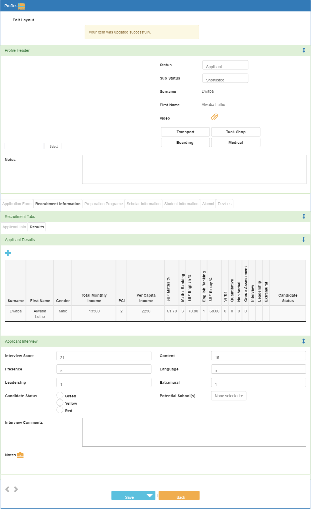This screenshot has height=514, width=311.
Task: Go to next record with right chevron
Action: coord(16,489)
